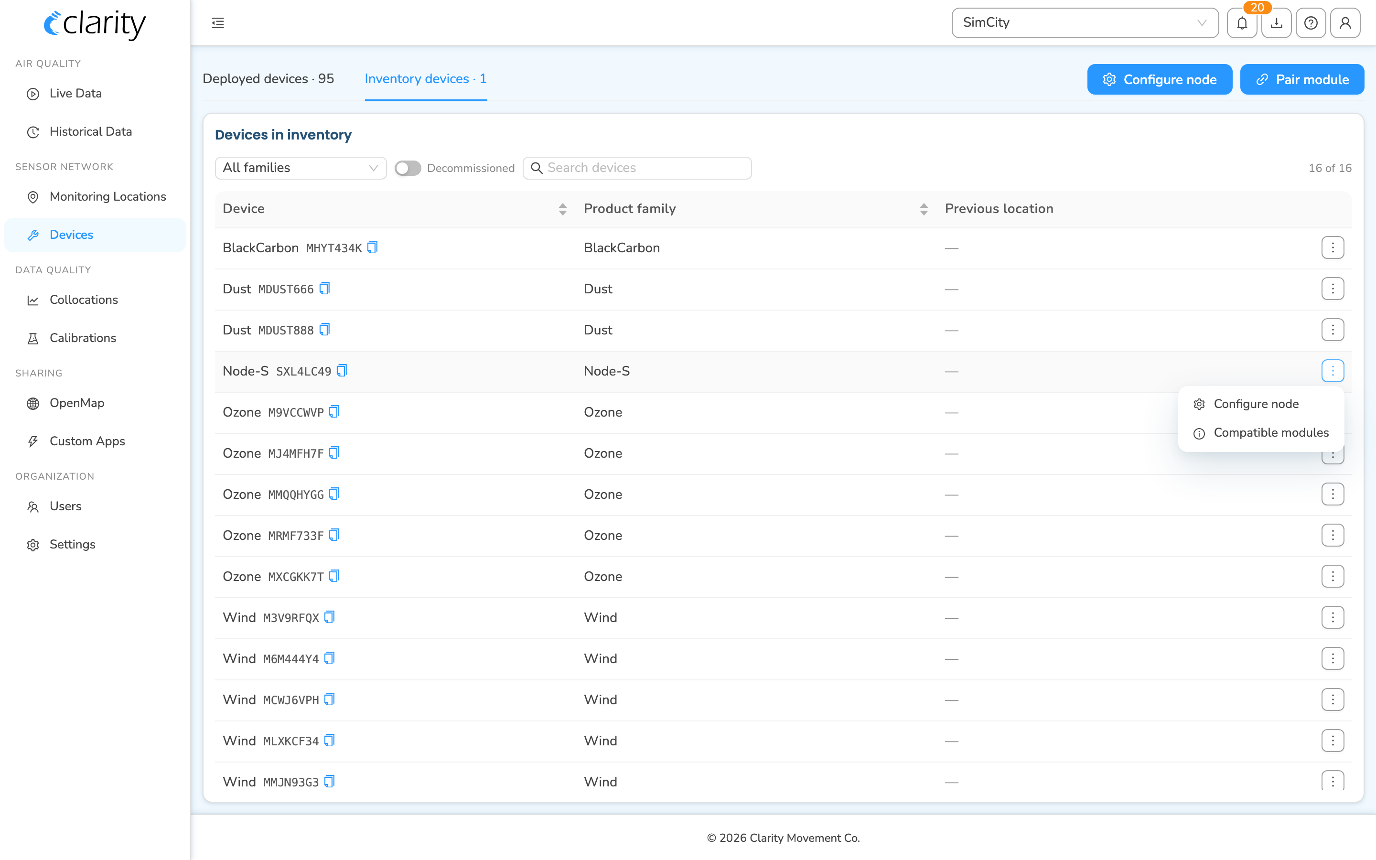Open Settings in sidebar
Screen dimensions: 1376x860
(95, 544)
